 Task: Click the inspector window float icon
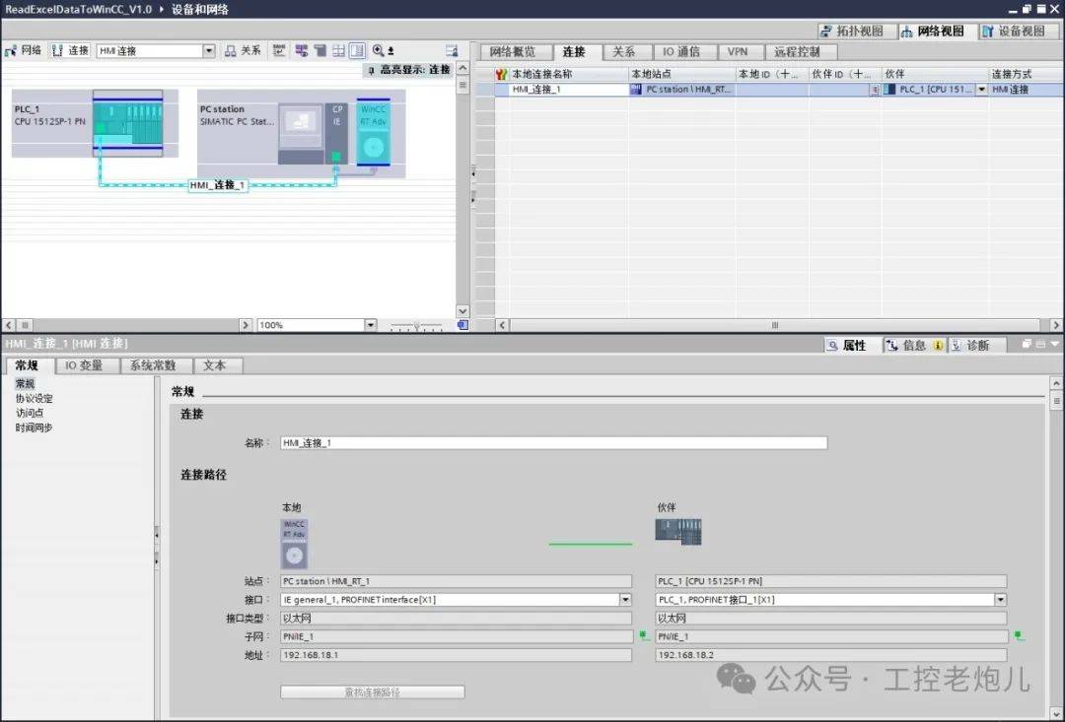pos(1027,344)
